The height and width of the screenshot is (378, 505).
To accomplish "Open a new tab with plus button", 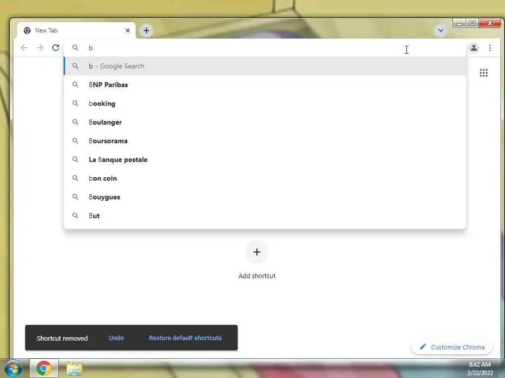I will tap(146, 31).
